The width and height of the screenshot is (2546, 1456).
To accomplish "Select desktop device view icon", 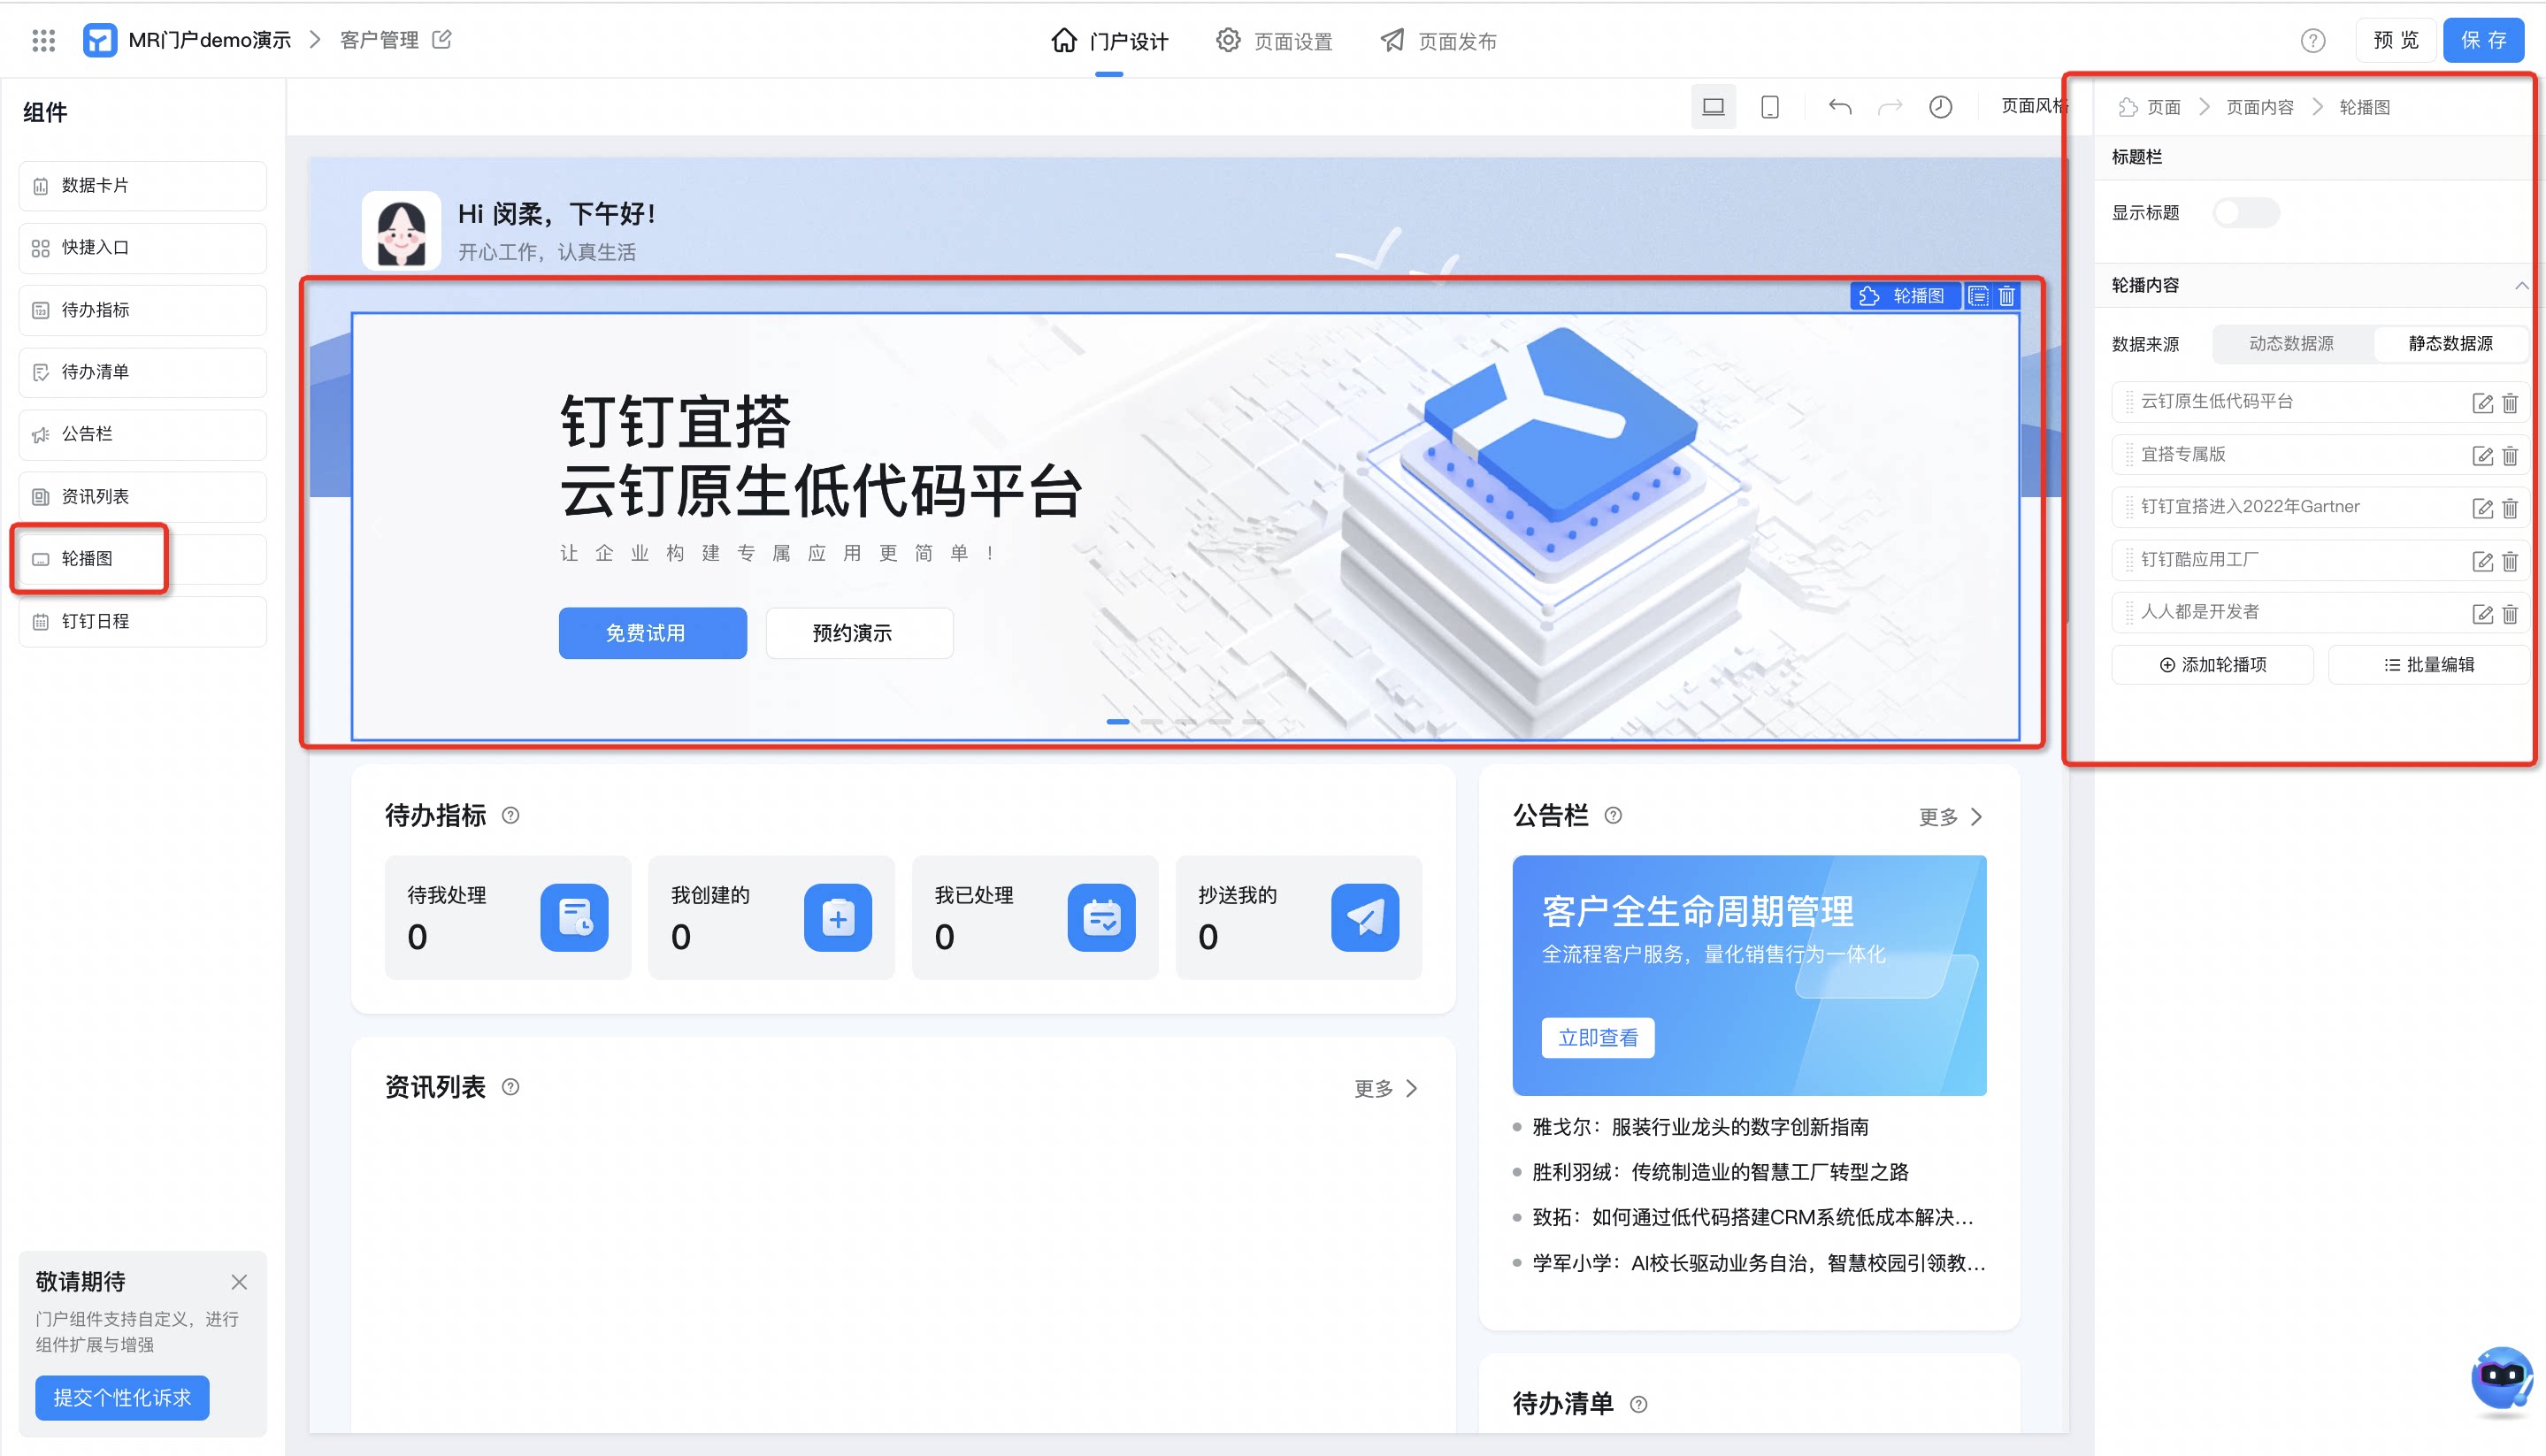I will point(1713,107).
